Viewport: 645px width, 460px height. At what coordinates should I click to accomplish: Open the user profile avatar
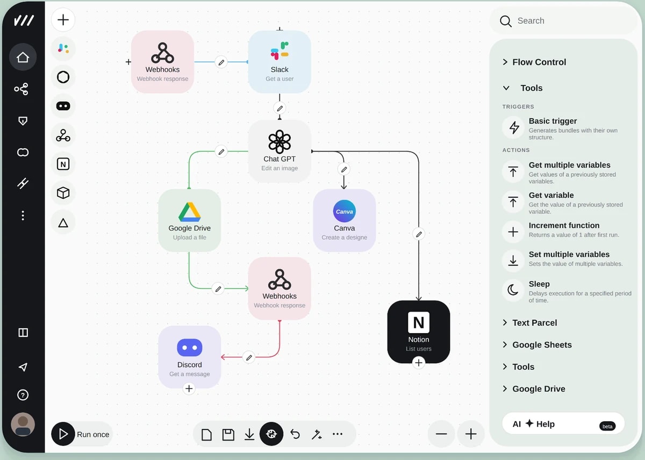[23, 425]
